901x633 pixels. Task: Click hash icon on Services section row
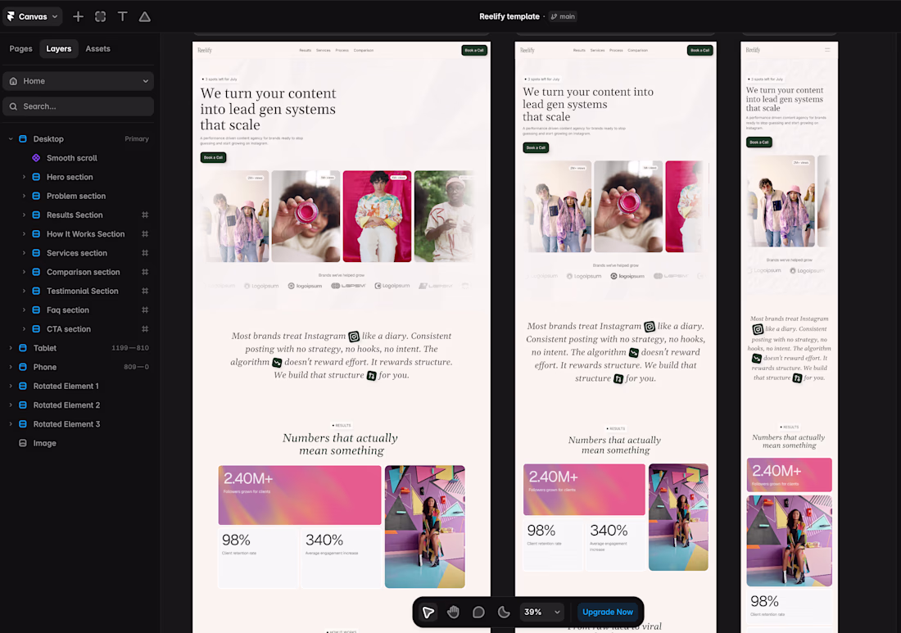145,253
